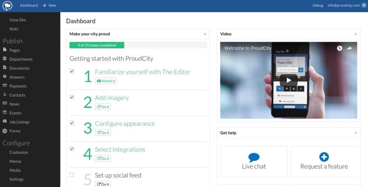Click the Request a feature plus icon

pos(324,157)
